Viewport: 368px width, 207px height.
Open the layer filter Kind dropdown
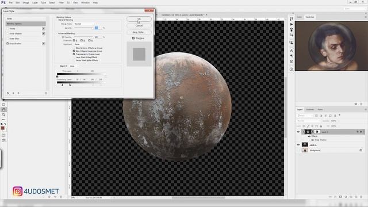click(305, 116)
